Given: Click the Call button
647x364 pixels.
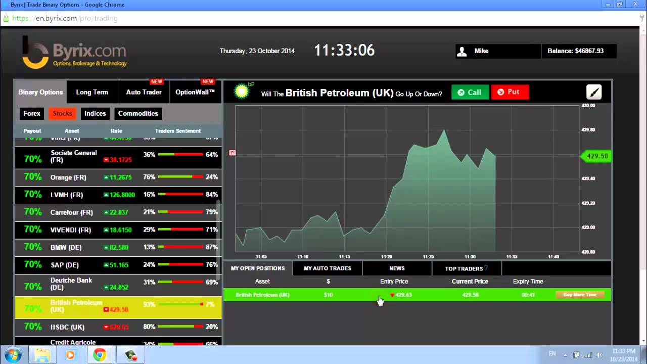Looking at the screenshot, I should tap(470, 92).
